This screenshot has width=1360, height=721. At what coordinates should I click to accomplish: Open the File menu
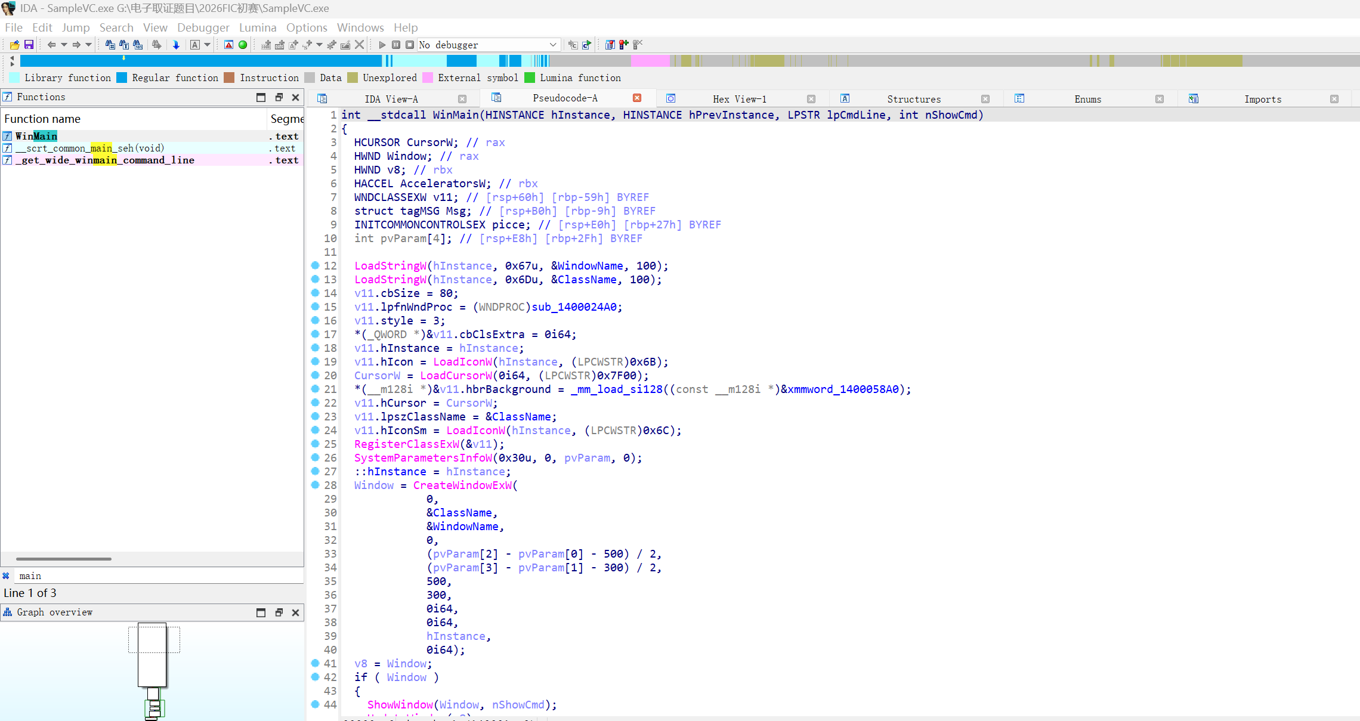(x=14, y=27)
